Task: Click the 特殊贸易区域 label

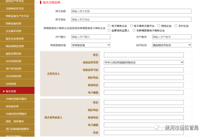Action: (x=58, y=45)
